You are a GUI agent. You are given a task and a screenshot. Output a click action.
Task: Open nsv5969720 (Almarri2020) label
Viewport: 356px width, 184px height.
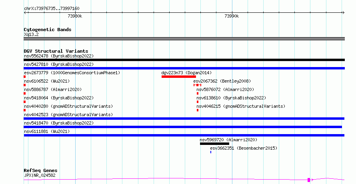[228, 140]
